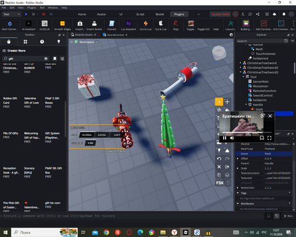Seek the floating video progress bar
The width and height of the screenshot is (296, 237).
click(247, 133)
